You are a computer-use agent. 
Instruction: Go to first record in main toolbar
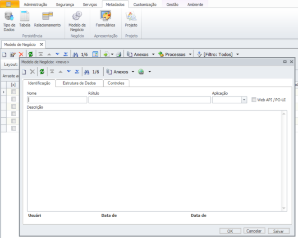[x=41, y=55]
